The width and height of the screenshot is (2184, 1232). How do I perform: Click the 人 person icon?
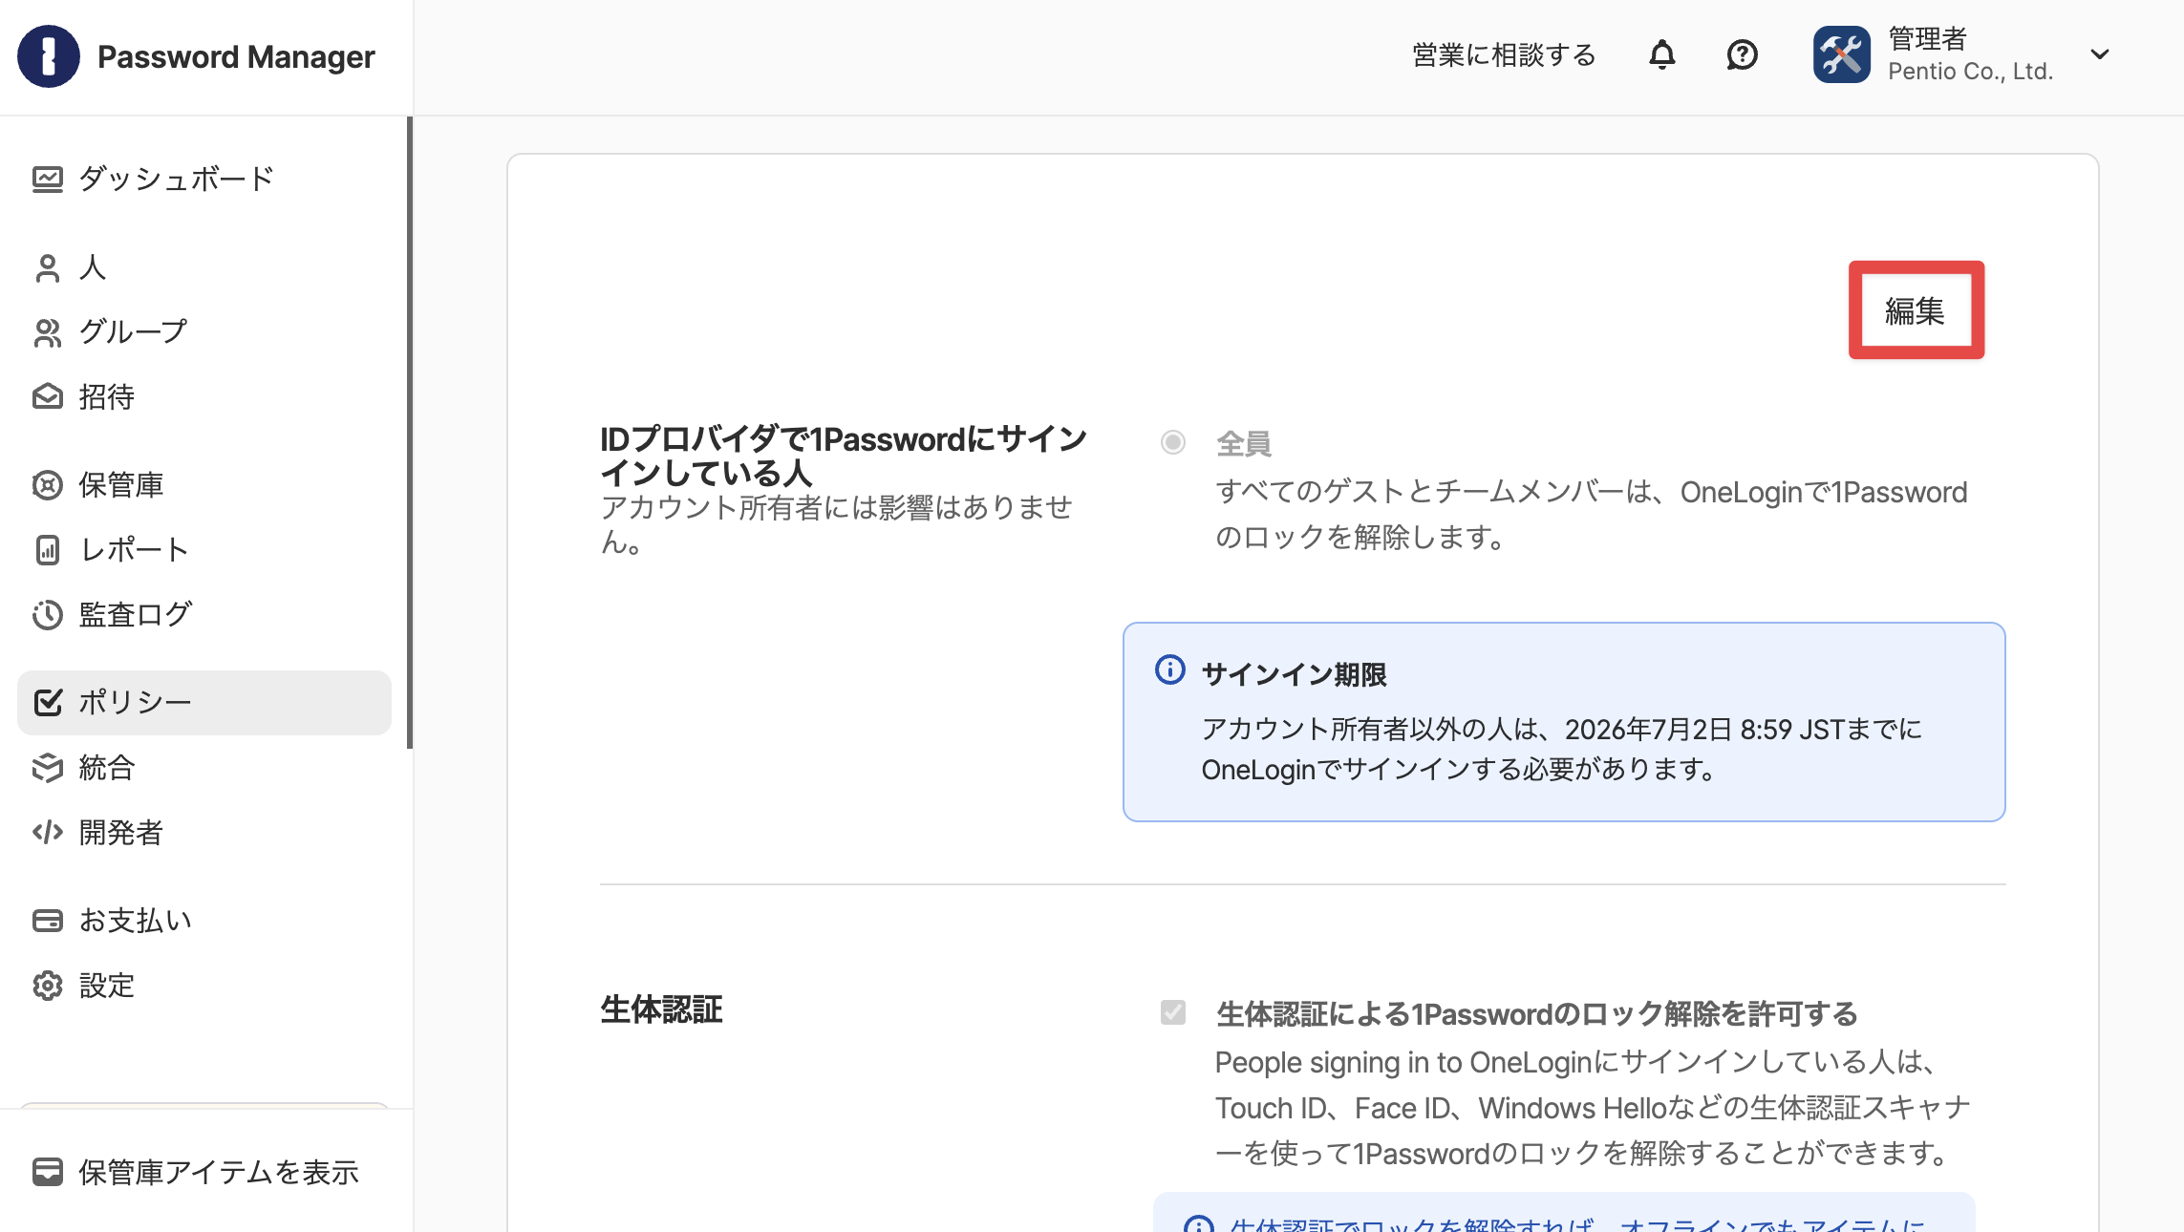48,267
